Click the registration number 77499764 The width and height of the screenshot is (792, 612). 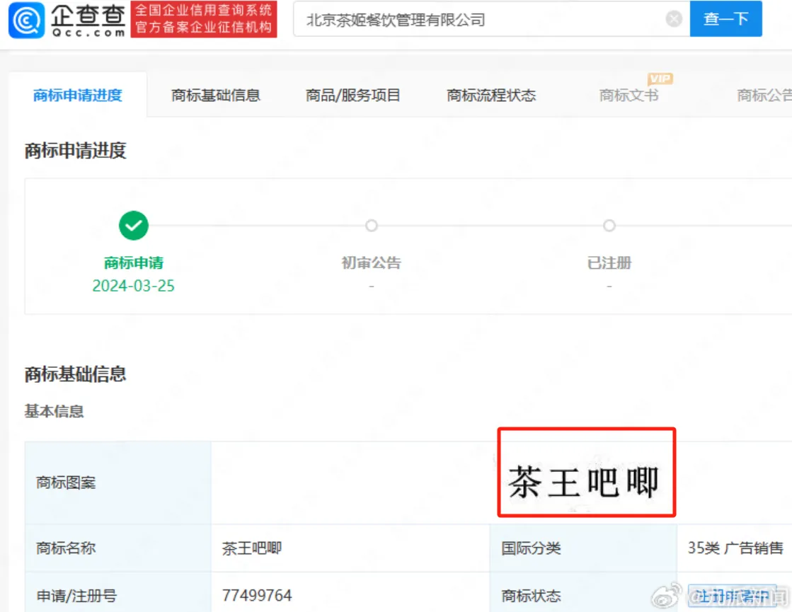coord(257,596)
